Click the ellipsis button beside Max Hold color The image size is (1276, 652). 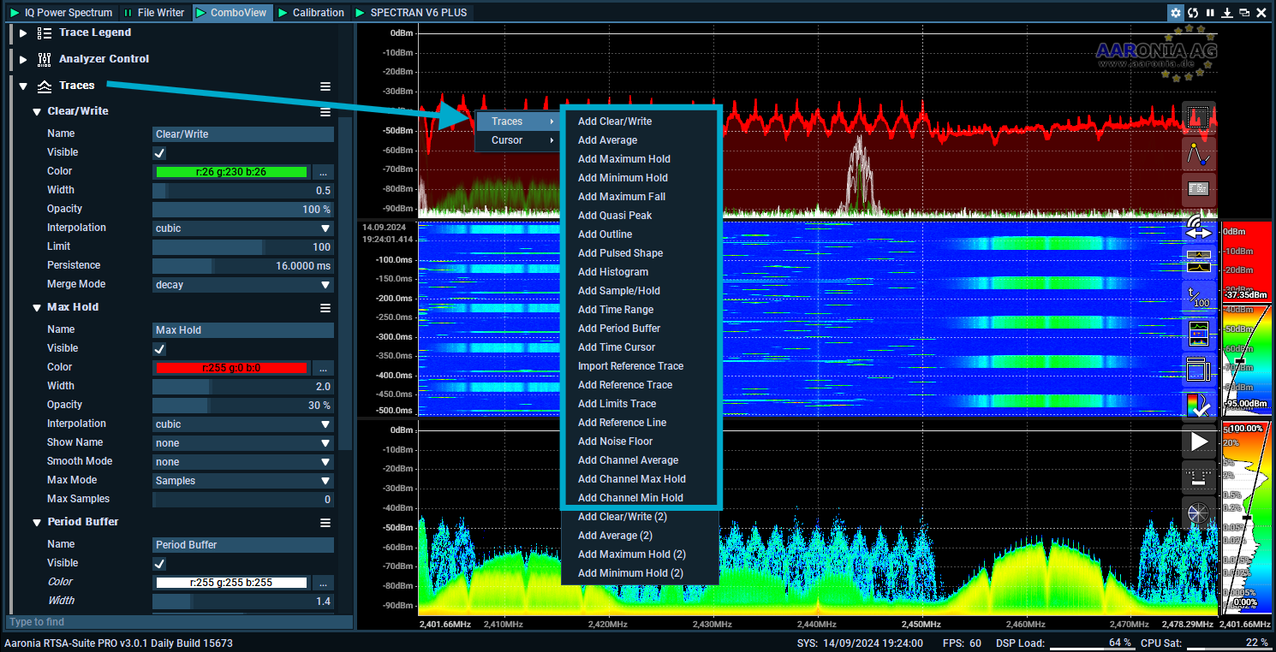coord(322,368)
